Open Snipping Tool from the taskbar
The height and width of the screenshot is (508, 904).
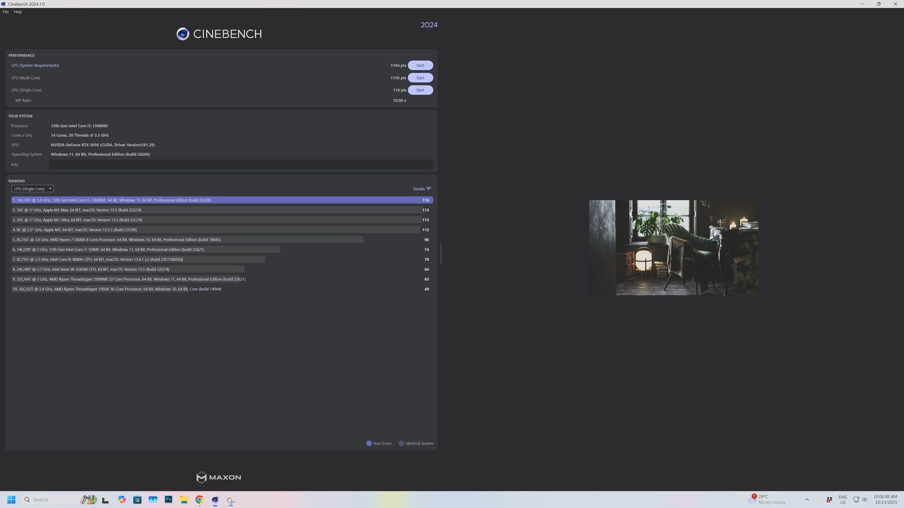(231, 500)
